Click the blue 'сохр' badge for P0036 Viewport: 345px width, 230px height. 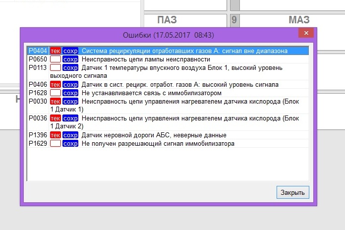click(70, 118)
